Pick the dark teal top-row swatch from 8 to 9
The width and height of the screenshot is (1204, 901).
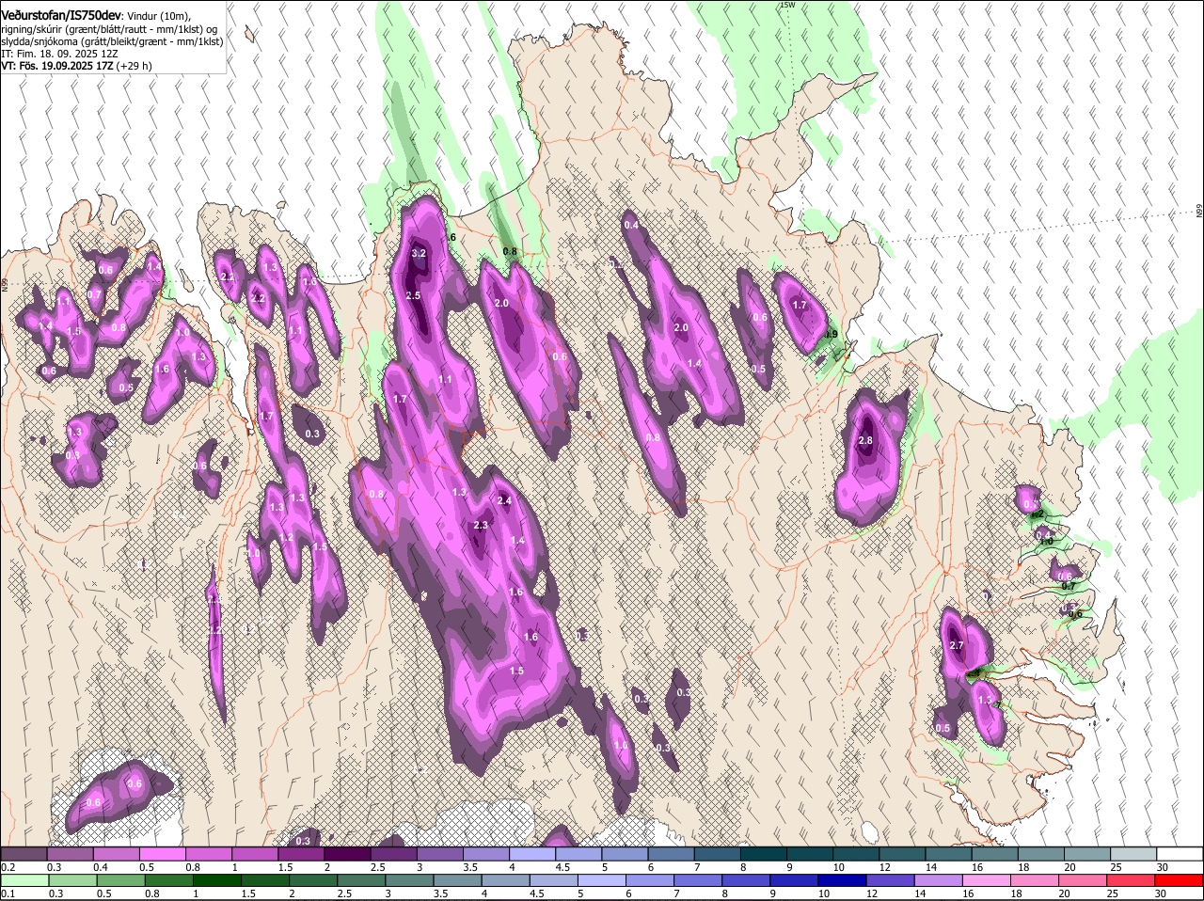pyautogui.click(x=764, y=854)
